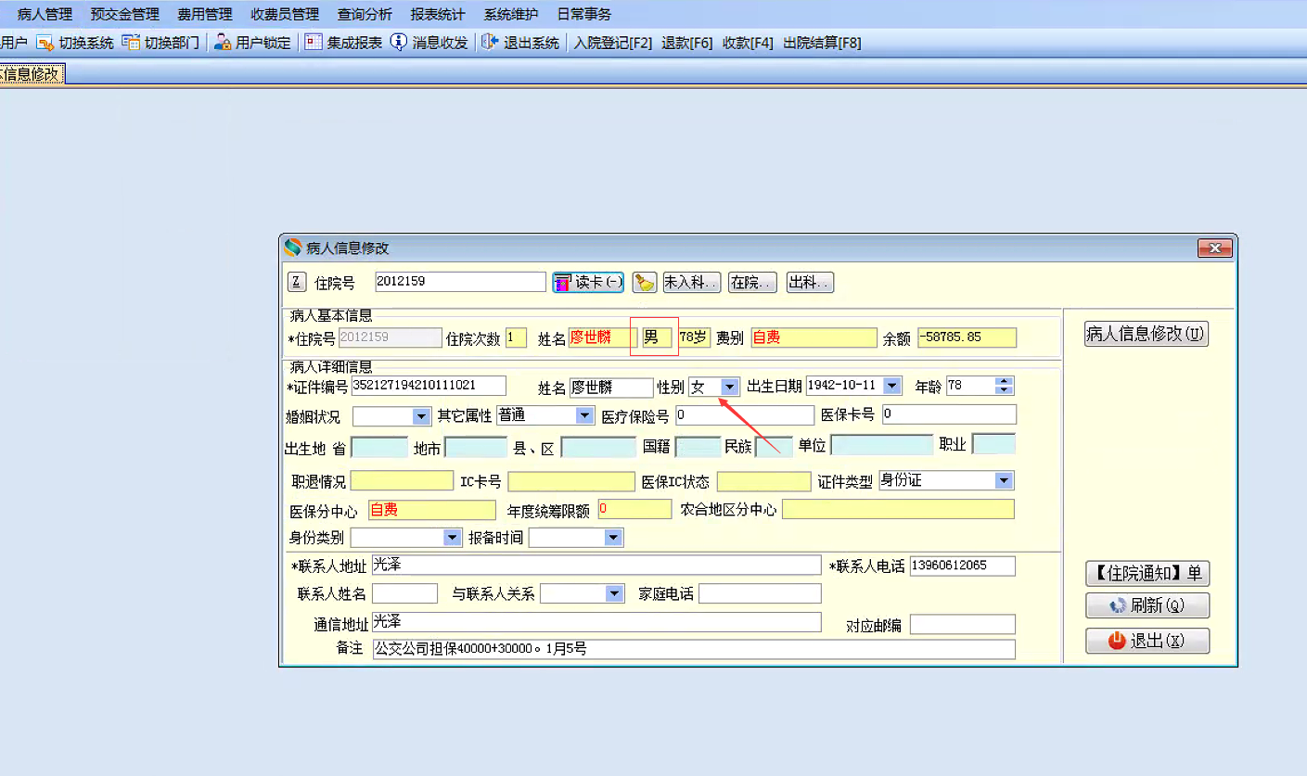This screenshot has height=776, width=1307.
Task: Click the 职退情况 input field
Action: coord(402,481)
